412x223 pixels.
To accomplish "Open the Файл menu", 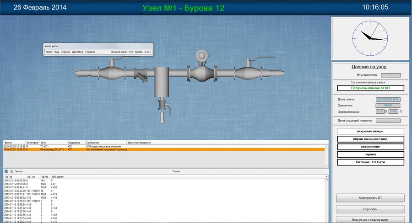I will (49, 52).
